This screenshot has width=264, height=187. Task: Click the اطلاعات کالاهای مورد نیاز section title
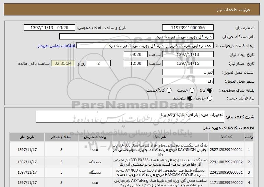click(x=229, y=128)
